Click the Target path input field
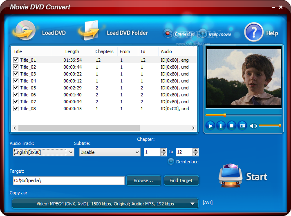This screenshot has height=216, width=291. (69, 180)
